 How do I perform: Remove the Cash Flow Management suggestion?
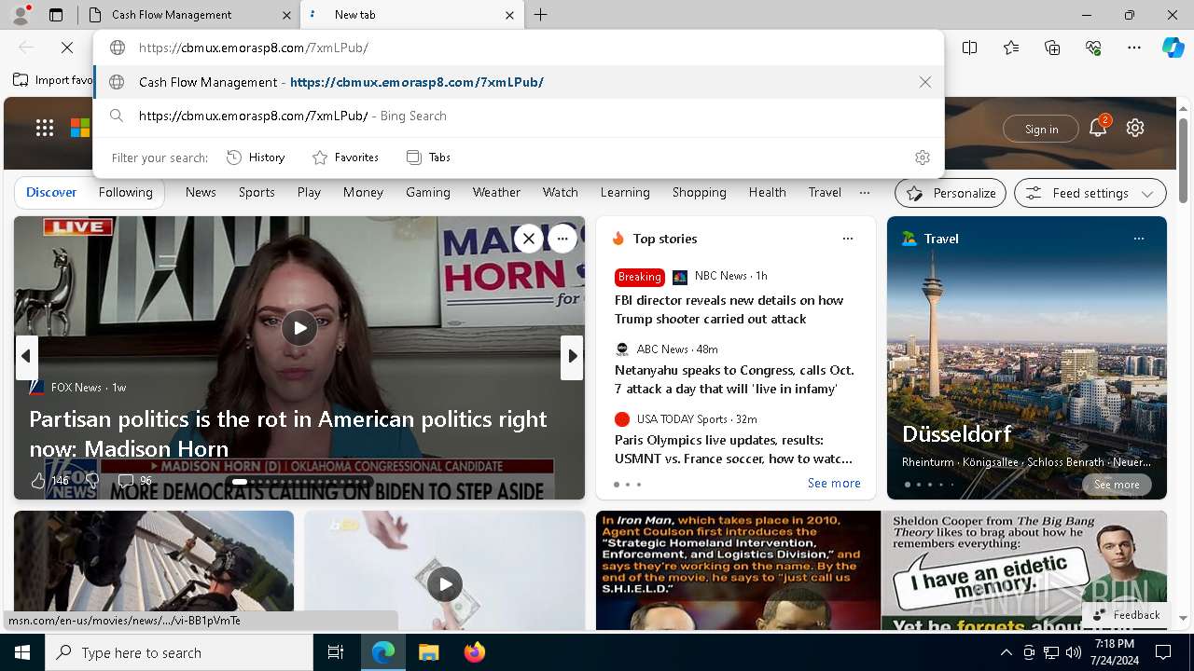click(x=925, y=82)
